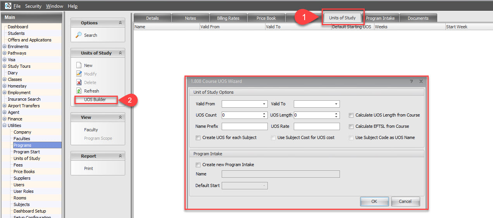Expand the Enrolments tree node
Image resolution: width=493 pixels, height=218 pixels.
coord(4,46)
